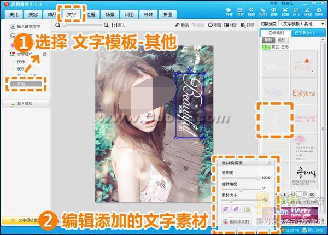Open the 娃娃 tab
Screen dimensions: 328x235
pyautogui.click(x=148, y=14)
